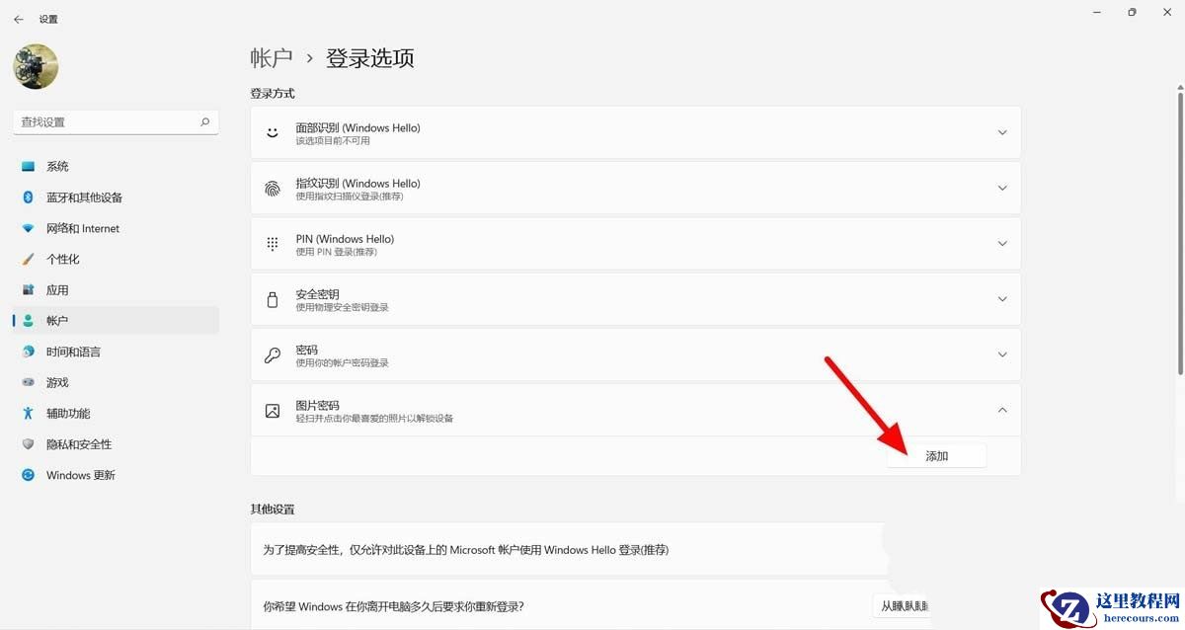
Task: Click the password key icon
Action: (x=272, y=354)
